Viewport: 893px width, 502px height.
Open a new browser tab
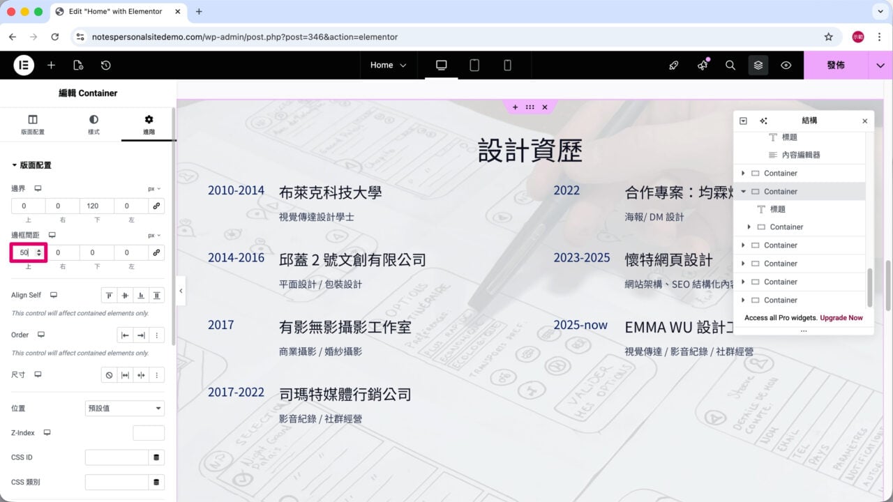click(x=199, y=11)
